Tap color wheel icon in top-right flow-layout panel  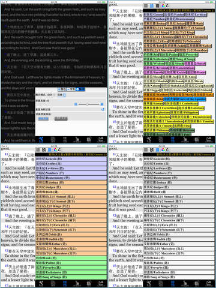163,6
